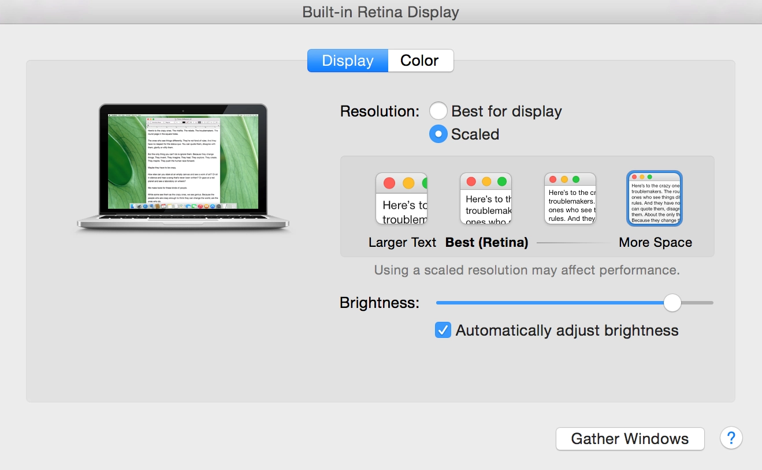Click the "Gather Windows" button
The image size is (762, 470).
pos(629,438)
